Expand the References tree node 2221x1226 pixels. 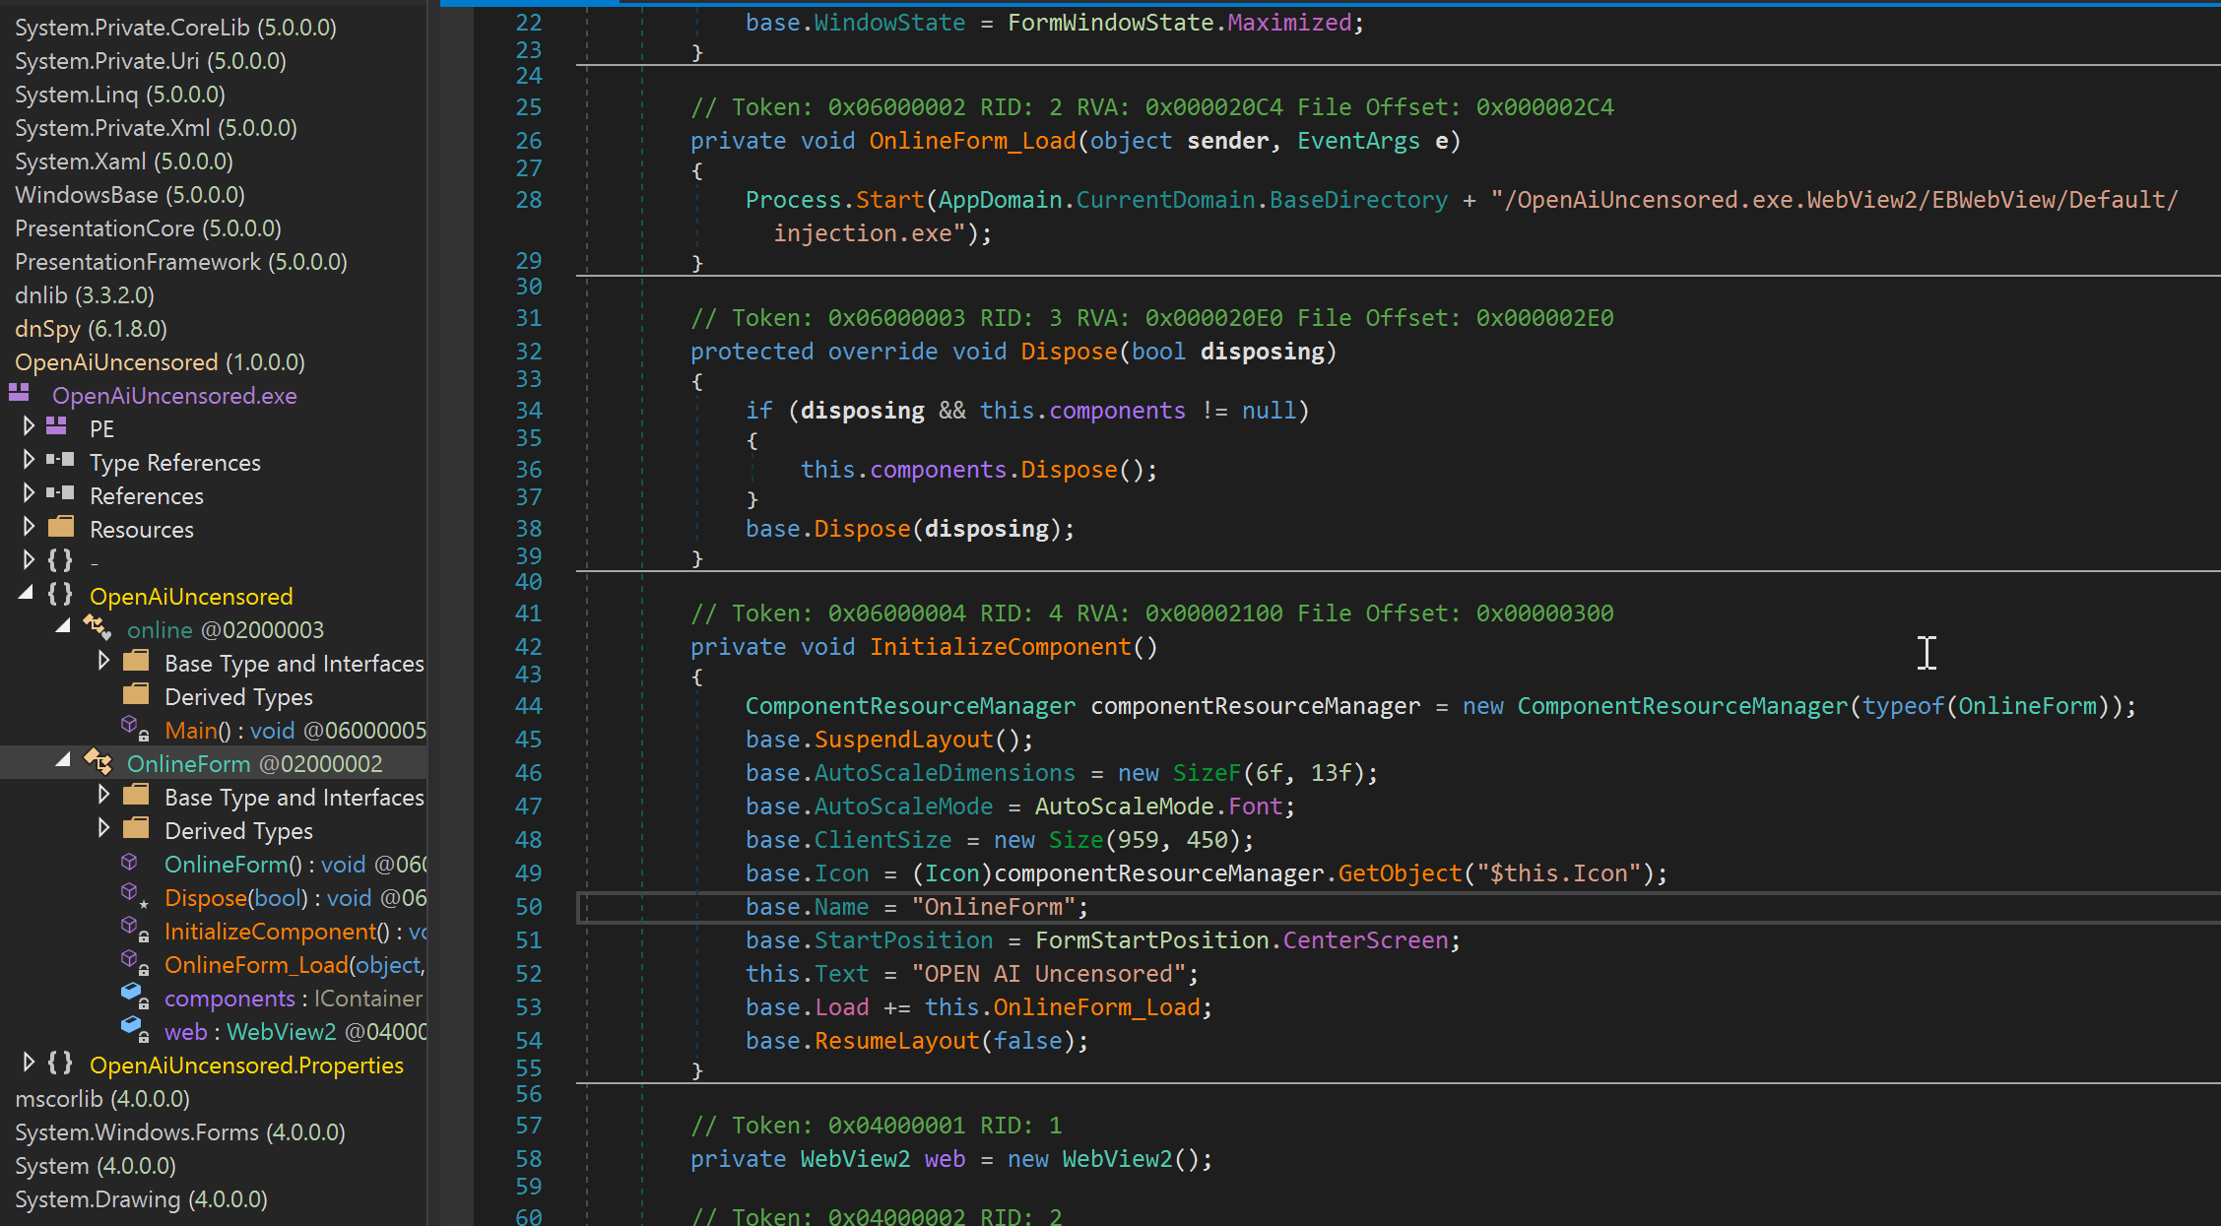coord(29,493)
